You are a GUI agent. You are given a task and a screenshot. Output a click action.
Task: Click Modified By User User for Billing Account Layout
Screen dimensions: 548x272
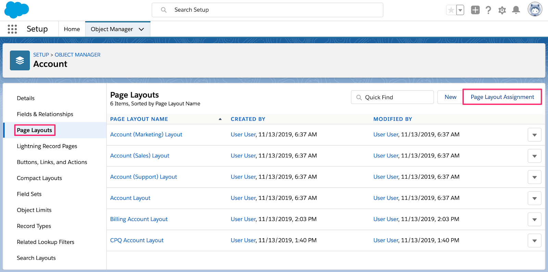coord(386,219)
